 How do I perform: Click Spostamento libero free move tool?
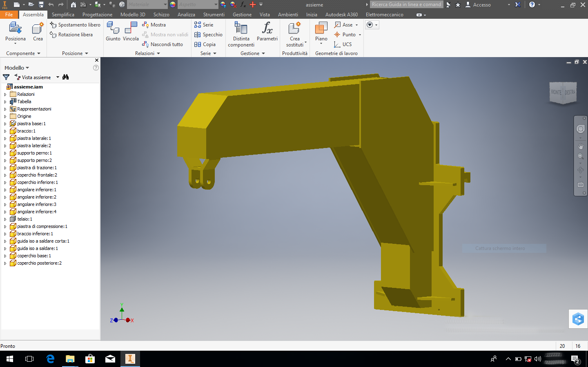point(75,25)
